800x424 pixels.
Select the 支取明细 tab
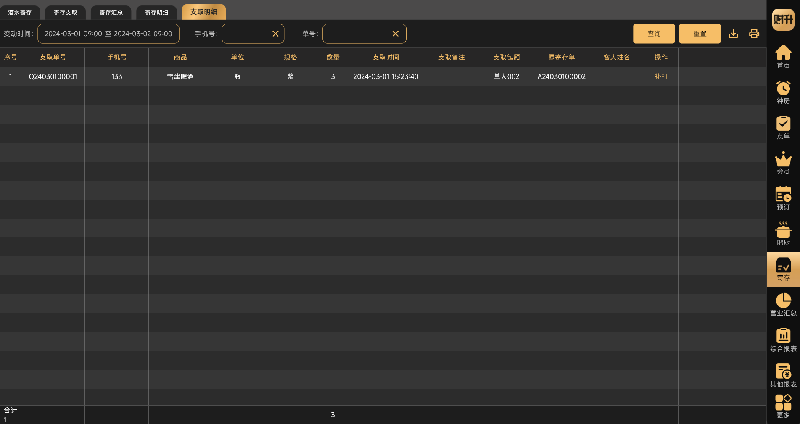(204, 12)
